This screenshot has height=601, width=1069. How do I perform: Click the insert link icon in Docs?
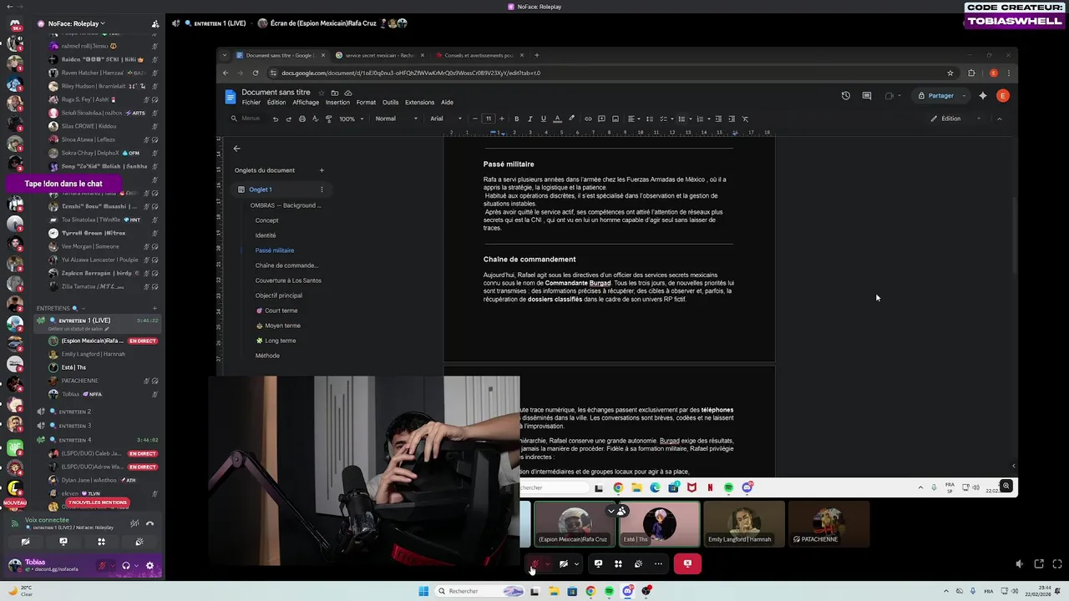pyautogui.click(x=588, y=119)
